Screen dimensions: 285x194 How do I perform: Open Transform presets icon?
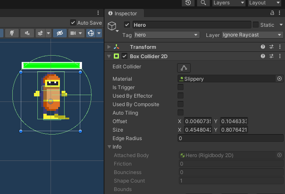coord(271,47)
